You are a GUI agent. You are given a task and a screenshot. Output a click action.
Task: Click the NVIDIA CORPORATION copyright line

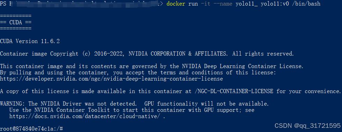pos(147,53)
